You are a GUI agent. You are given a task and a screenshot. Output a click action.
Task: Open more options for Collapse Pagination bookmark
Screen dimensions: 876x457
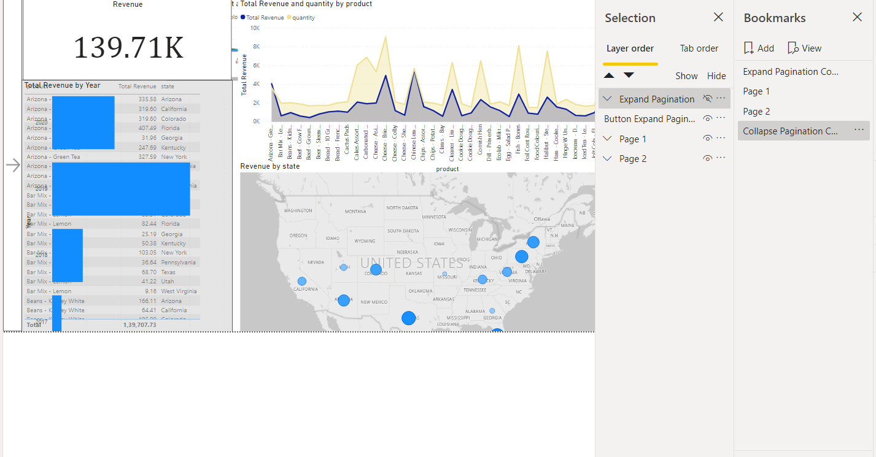(859, 131)
